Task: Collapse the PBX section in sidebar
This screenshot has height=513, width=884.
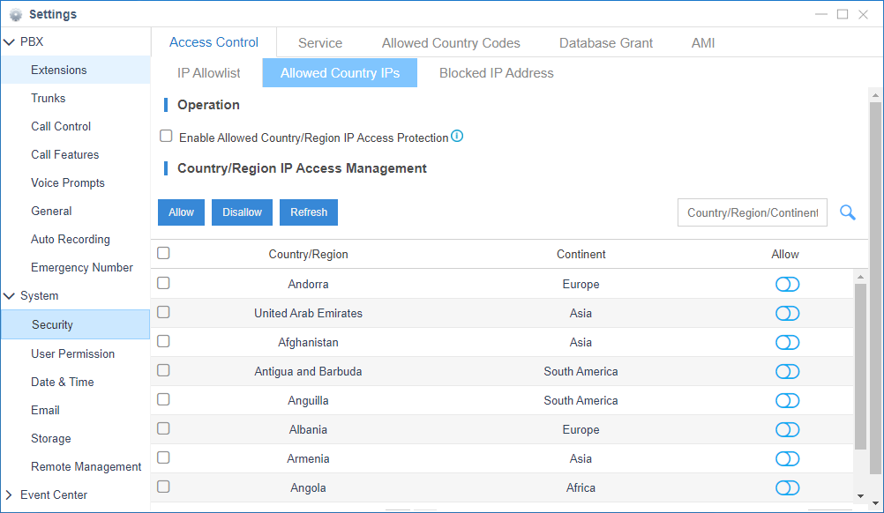Action: pyautogui.click(x=9, y=41)
